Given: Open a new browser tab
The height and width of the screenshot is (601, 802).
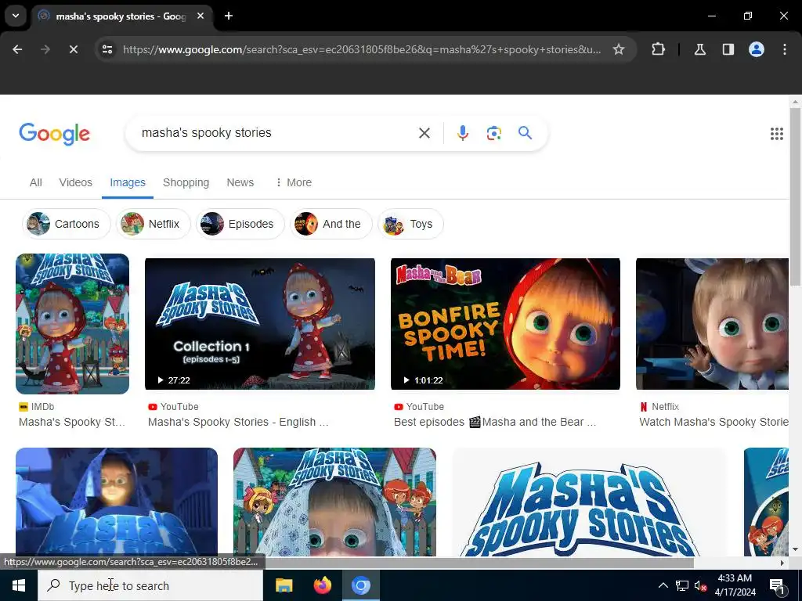Looking at the screenshot, I should click(x=229, y=16).
